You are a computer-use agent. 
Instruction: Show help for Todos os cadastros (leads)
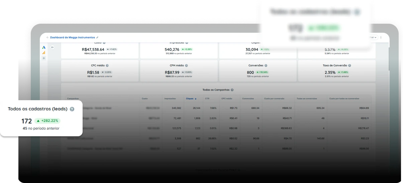pyautogui.click(x=72, y=109)
